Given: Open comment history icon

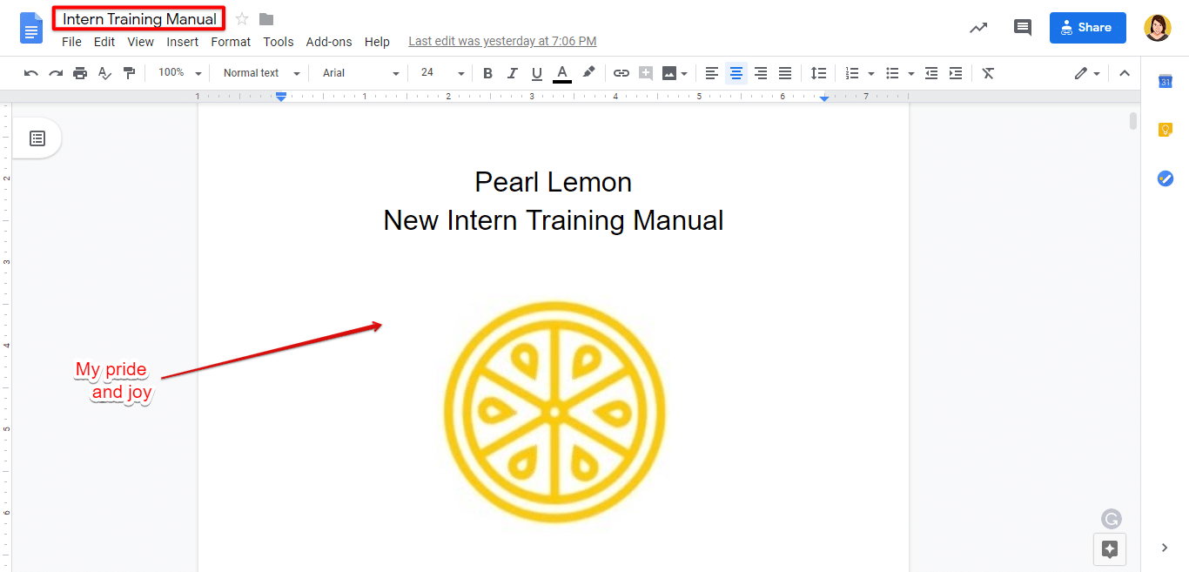Looking at the screenshot, I should click(1023, 28).
